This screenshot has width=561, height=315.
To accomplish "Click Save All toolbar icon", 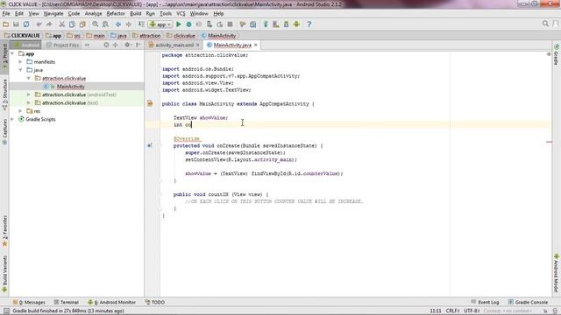I will 16,24.
